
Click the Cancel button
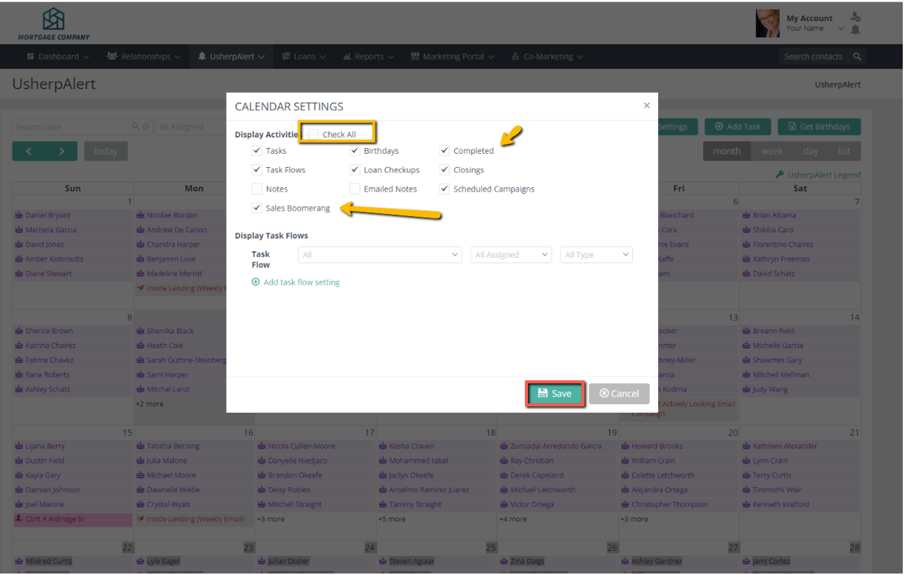click(619, 394)
